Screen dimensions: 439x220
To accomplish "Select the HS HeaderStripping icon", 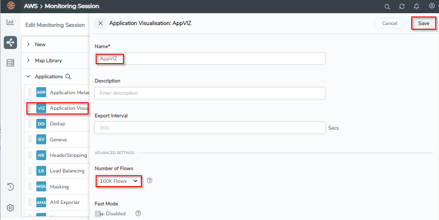I will (41, 155).
